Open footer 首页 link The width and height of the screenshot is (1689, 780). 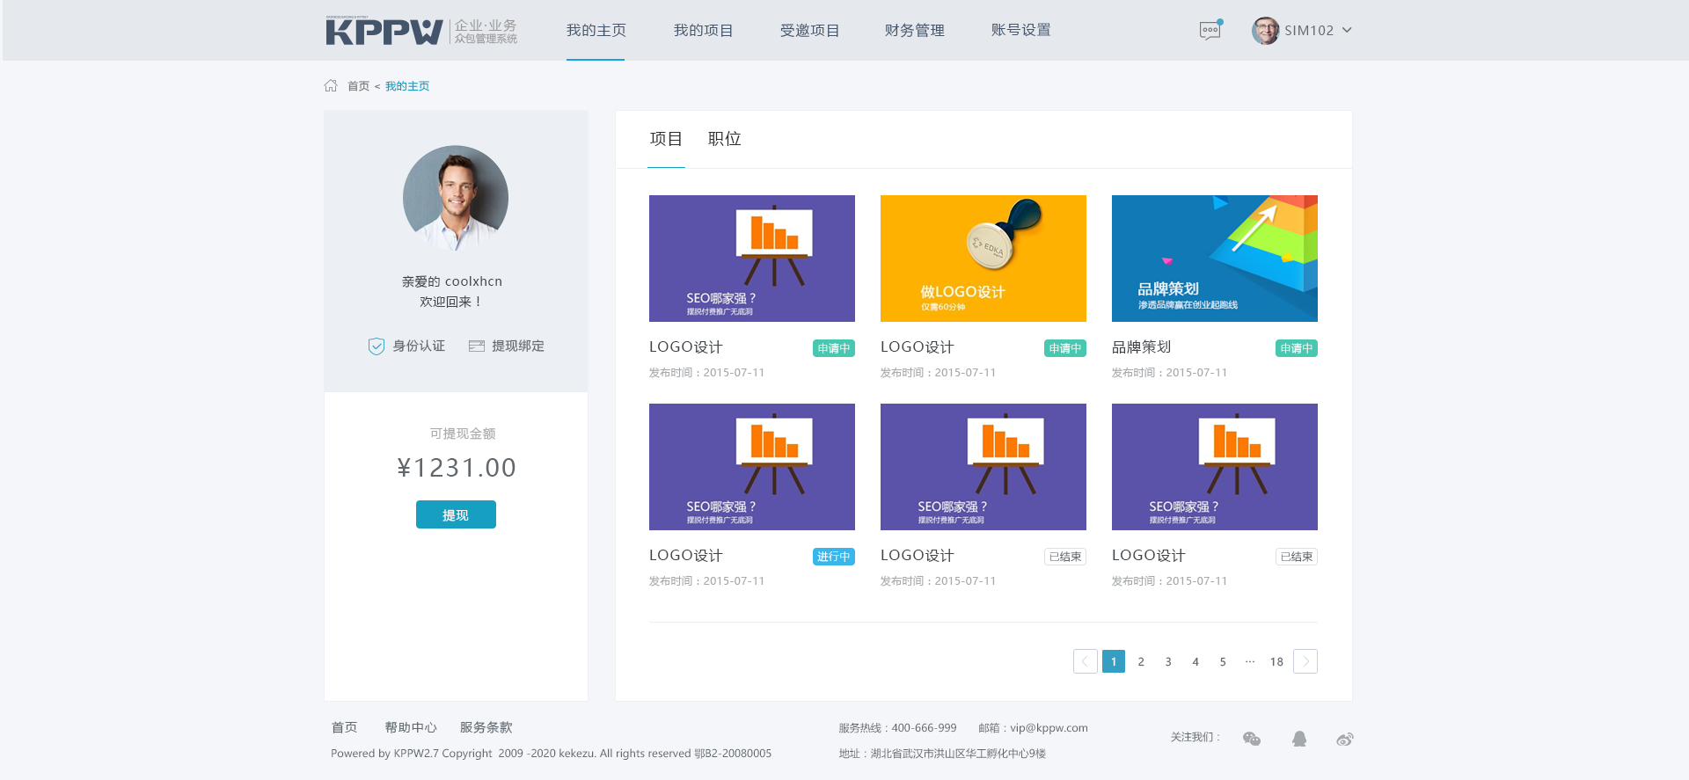coord(344,727)
